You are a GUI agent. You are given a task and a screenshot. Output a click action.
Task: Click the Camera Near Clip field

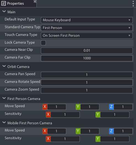click(x=87, y=51)
